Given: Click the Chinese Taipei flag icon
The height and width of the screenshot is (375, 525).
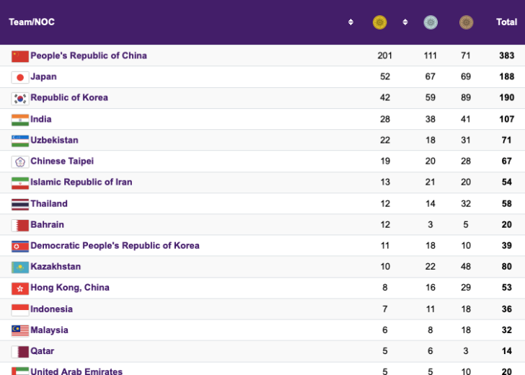Looking at the screenshot, I should tap(20, 162).
